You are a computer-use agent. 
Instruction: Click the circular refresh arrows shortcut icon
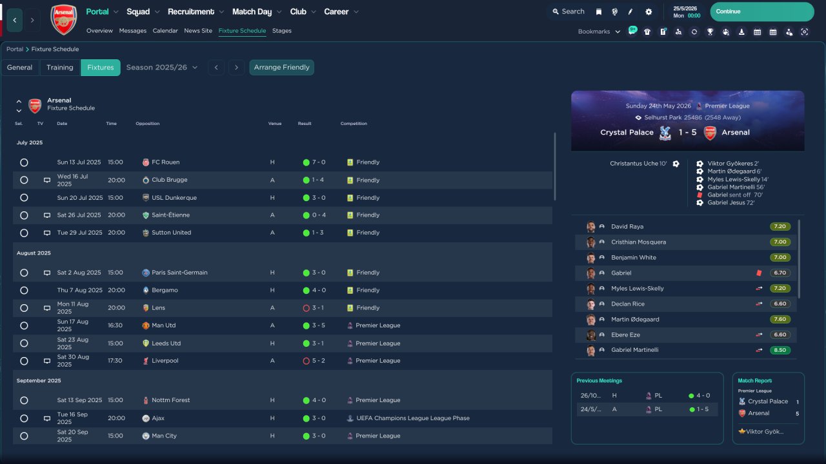coord(694,32)
